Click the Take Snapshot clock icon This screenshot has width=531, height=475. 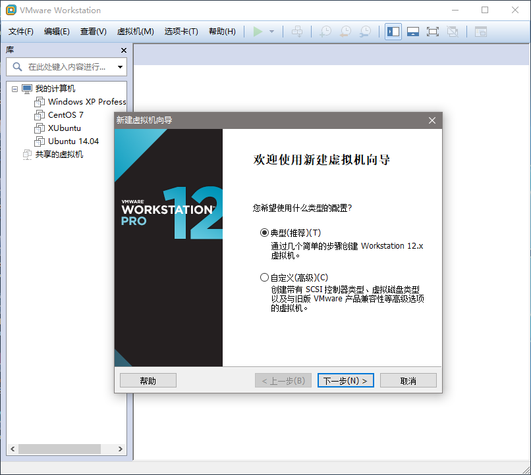point(325,32)
